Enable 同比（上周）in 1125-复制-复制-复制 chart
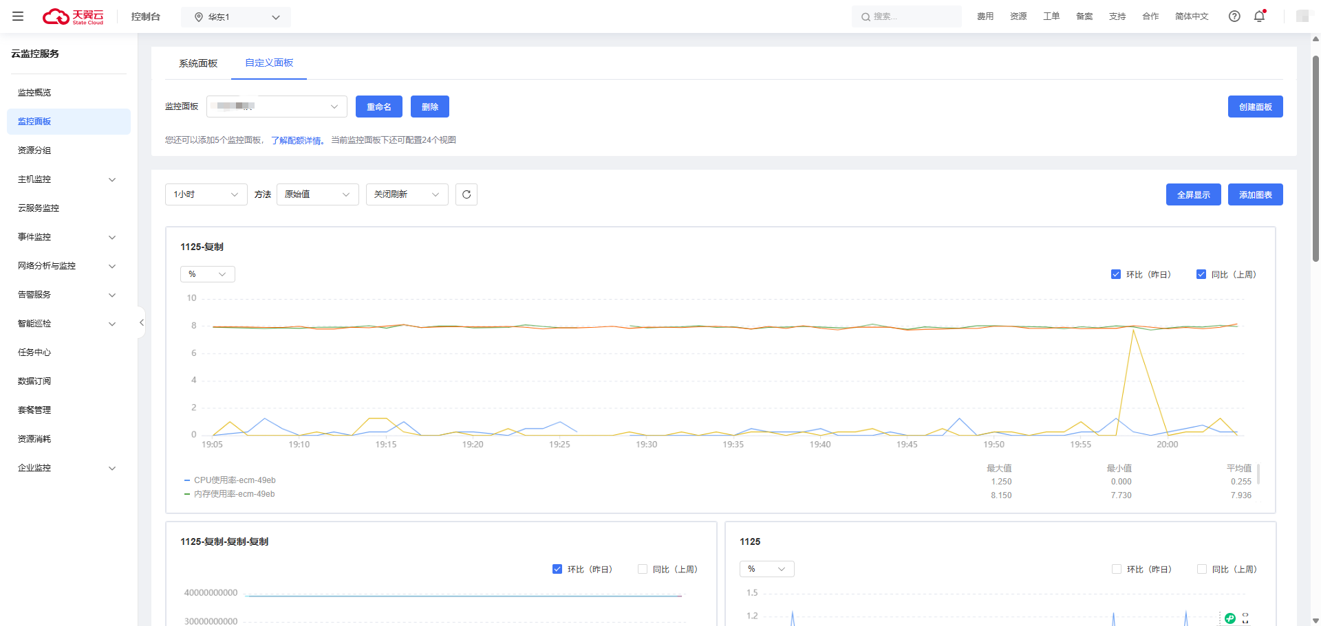1321x626 pixels. click(643, 569)
